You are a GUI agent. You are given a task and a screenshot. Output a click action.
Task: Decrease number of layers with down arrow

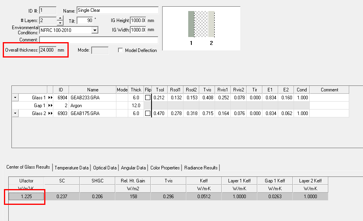click(x=60, y=22)
